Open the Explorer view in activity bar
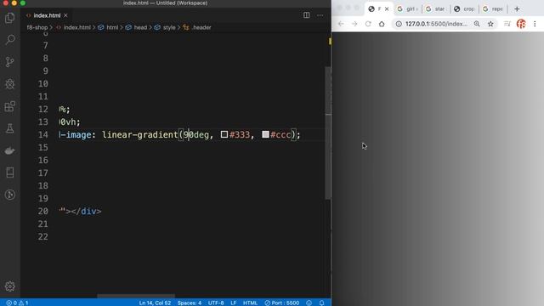The width and height of the screenshot is (544, 306). pos(10,18)
